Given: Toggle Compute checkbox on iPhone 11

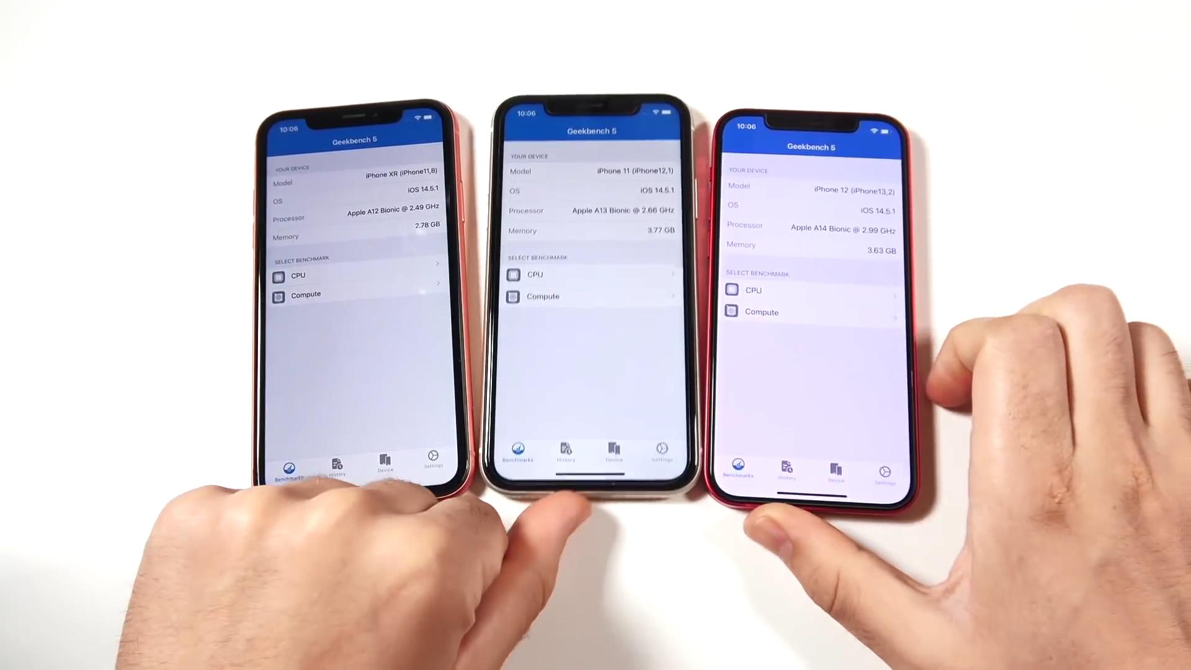Looking at the screenshot, I should tap(513, 296).
